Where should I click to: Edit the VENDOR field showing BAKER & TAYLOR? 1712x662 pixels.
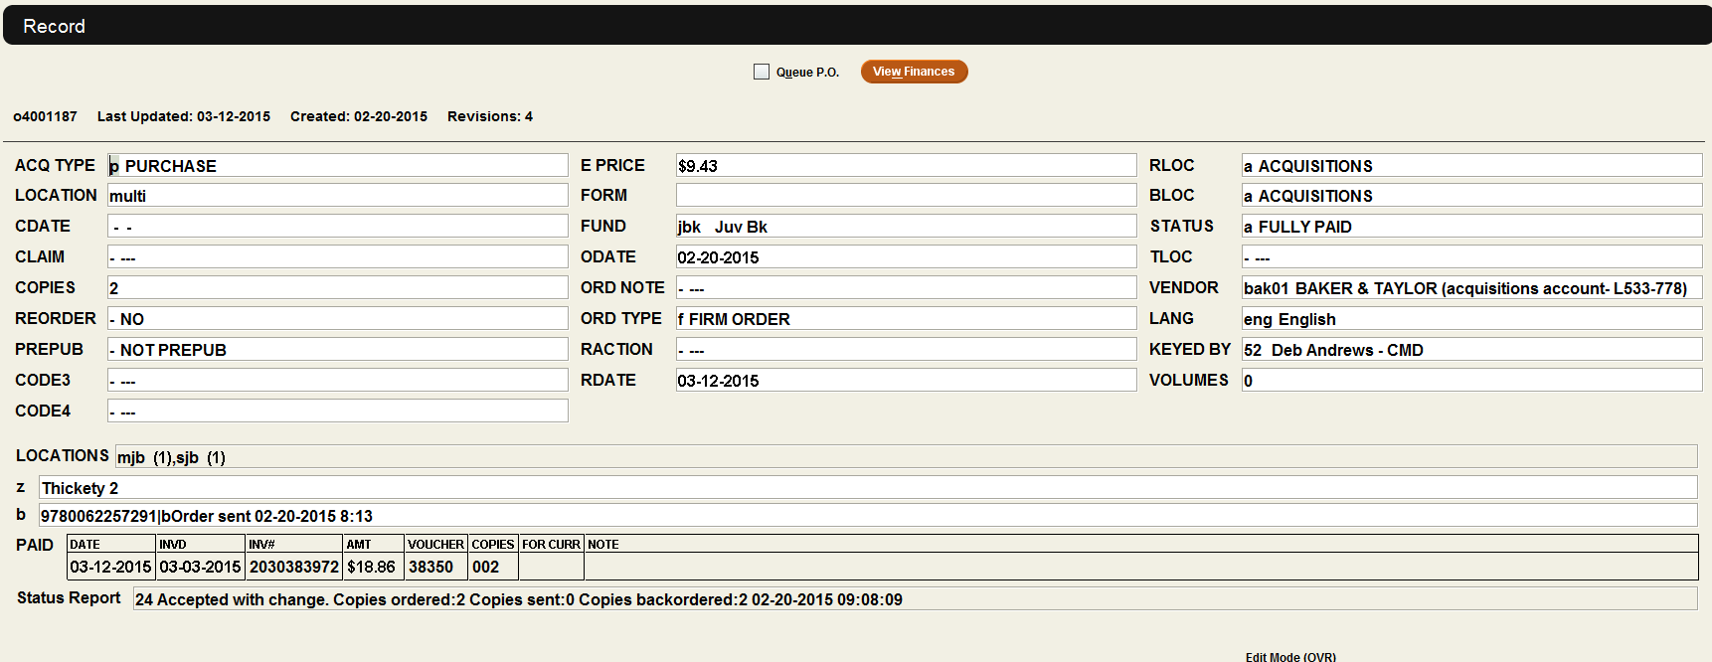coord(1471,287)
